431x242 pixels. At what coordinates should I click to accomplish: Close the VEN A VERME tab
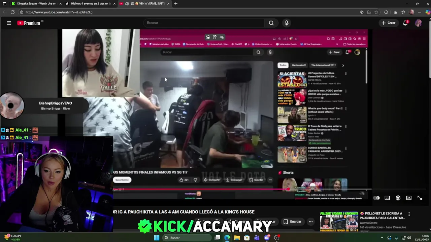pyautogui.click(x=168, y=4)
